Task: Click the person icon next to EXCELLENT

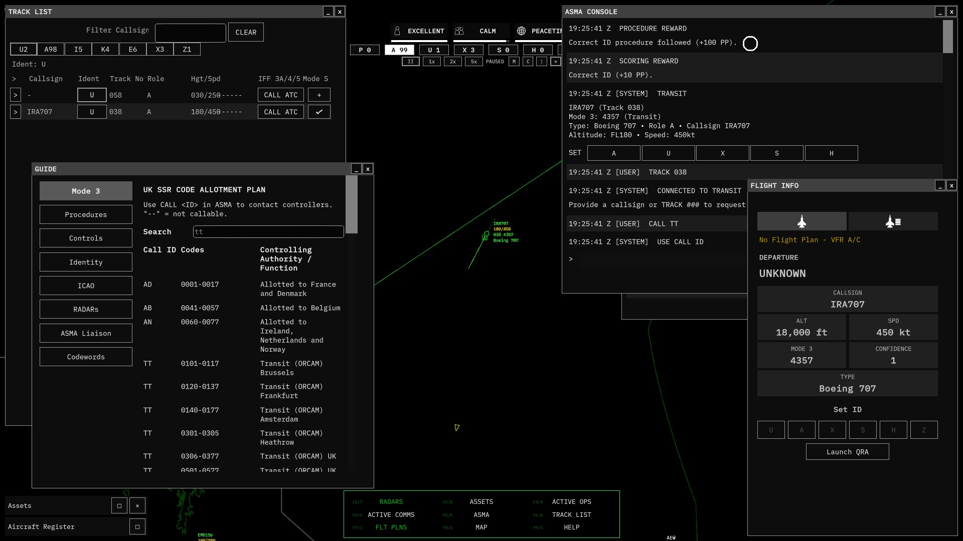Action: pos(397,31)
